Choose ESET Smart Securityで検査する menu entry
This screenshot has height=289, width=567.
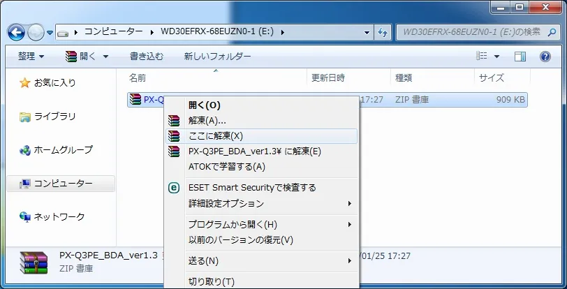[x=262, y=188]
